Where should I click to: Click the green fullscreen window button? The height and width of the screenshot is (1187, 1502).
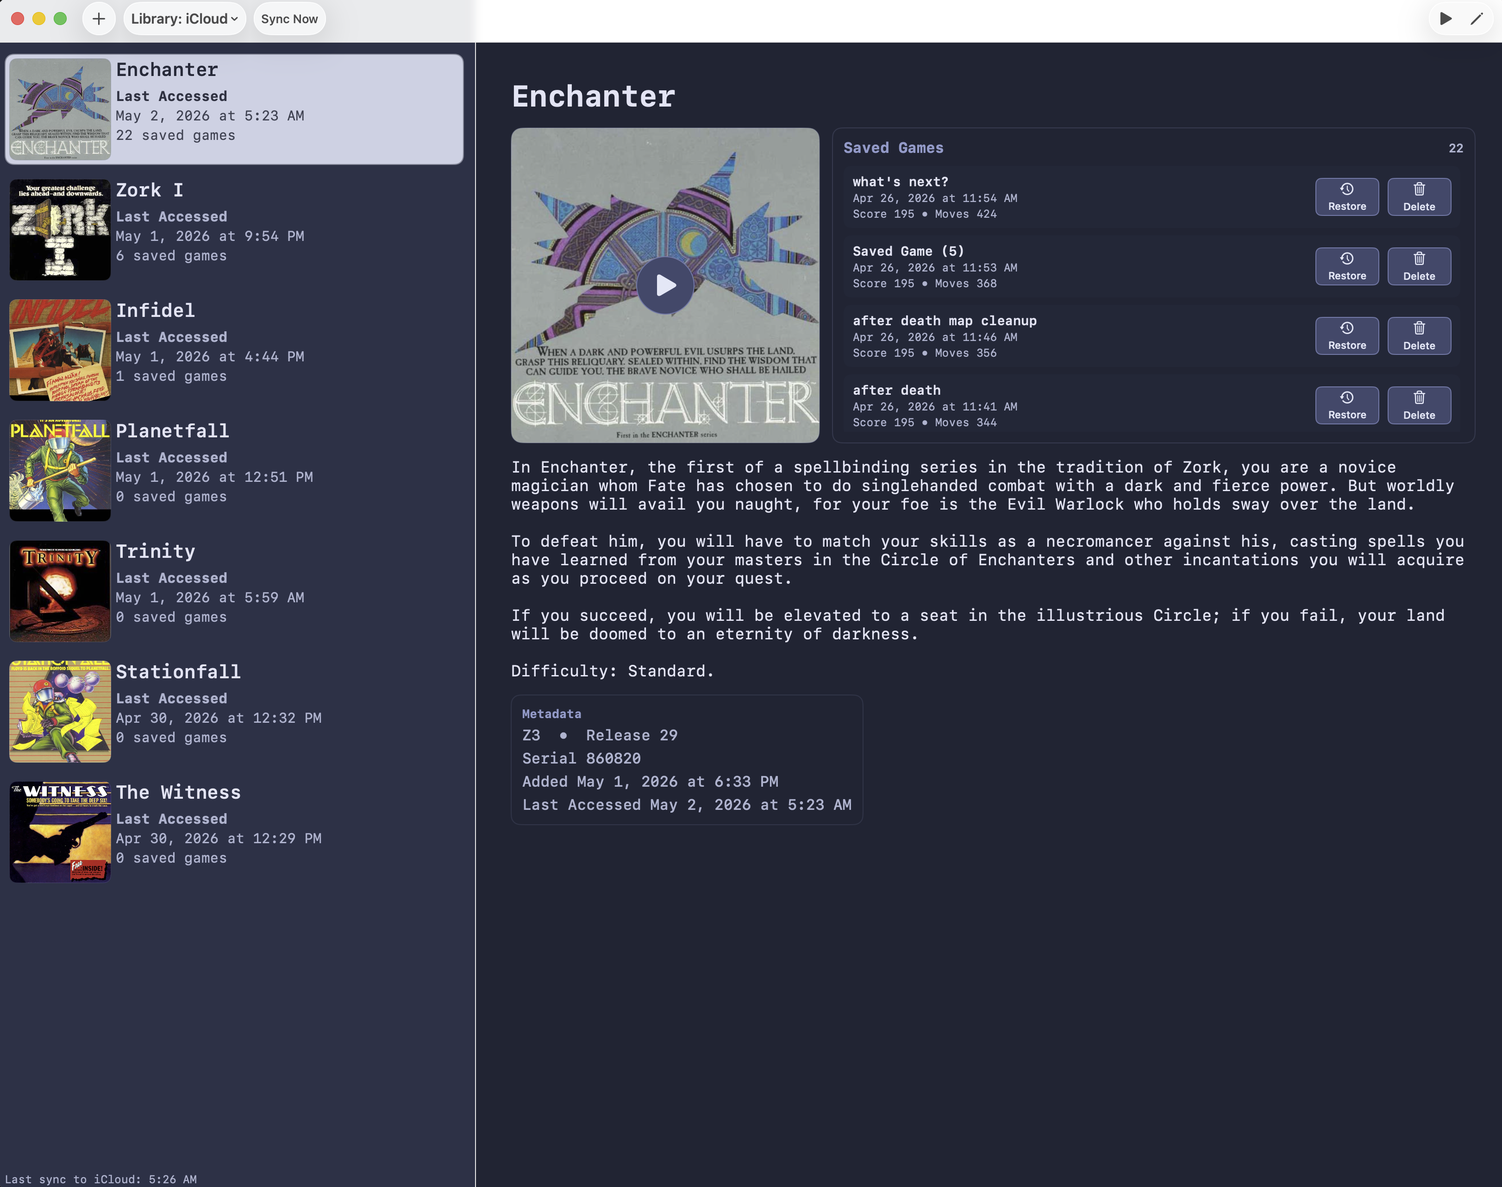[x=60, y=19]
